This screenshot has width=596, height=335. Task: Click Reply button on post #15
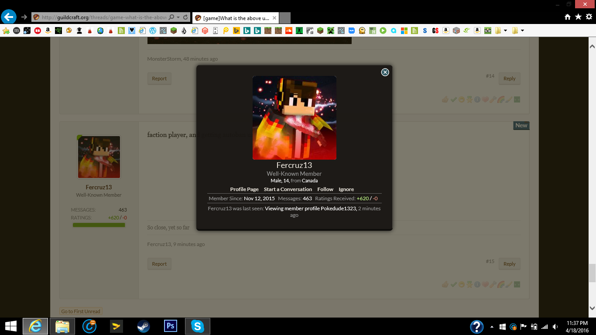point(510,264)
